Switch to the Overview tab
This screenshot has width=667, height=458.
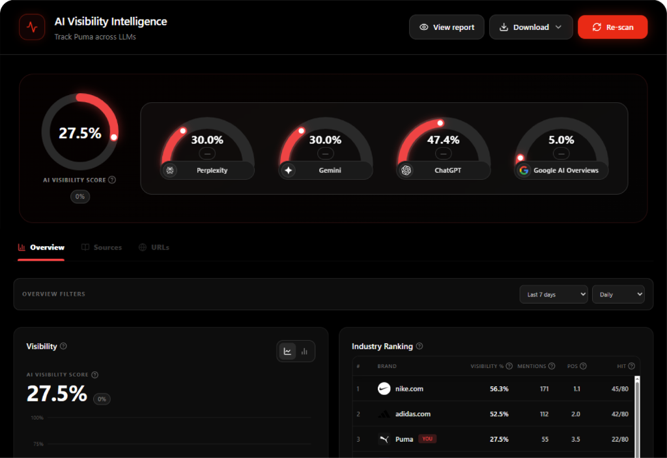pos(41,248)
